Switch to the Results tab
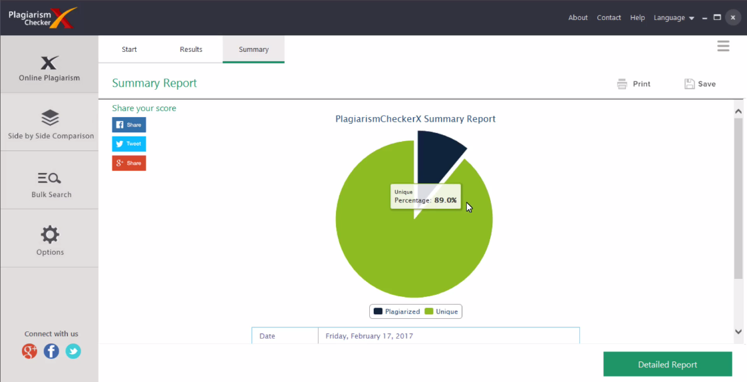The width and height of the screenshot is (747, 382). 191,49
